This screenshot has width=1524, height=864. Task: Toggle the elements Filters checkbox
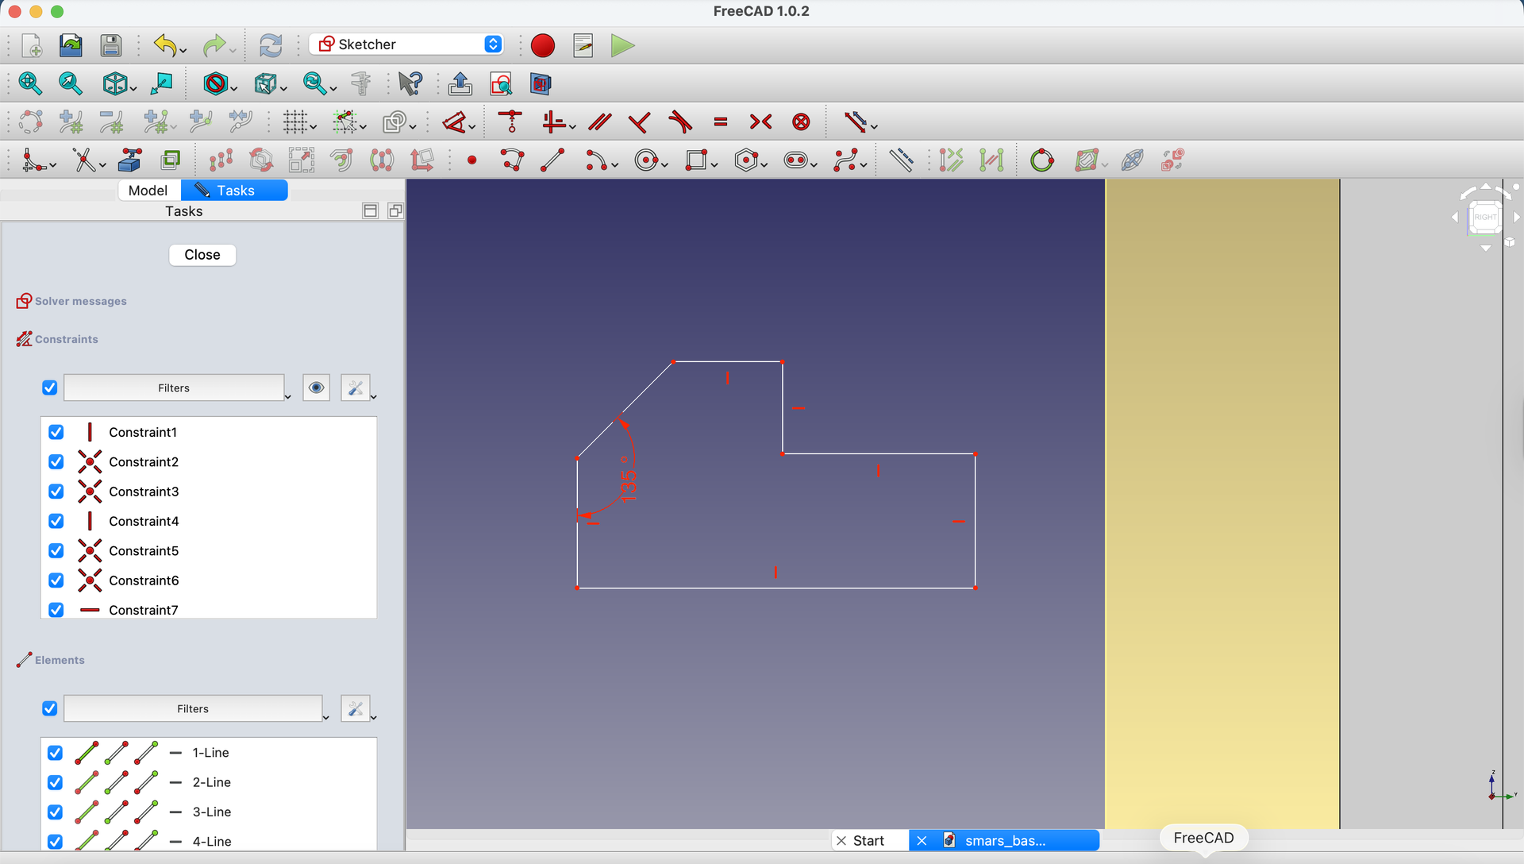[x=50, y=708]
